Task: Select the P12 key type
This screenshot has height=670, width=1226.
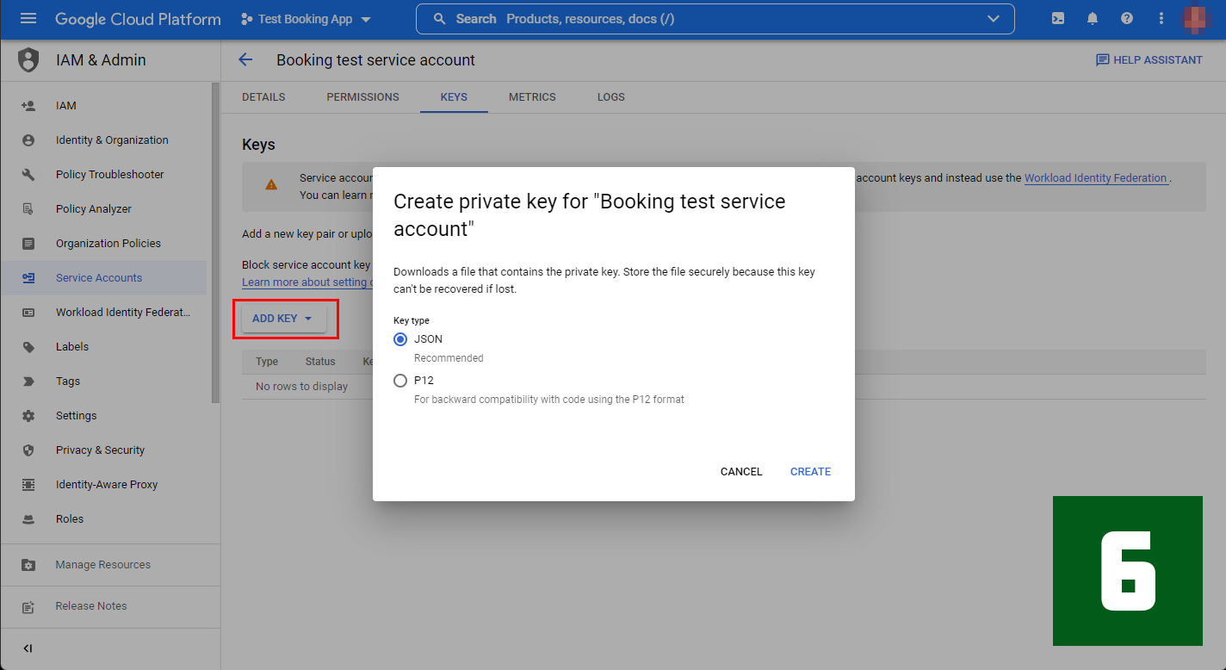Action: 400,380
